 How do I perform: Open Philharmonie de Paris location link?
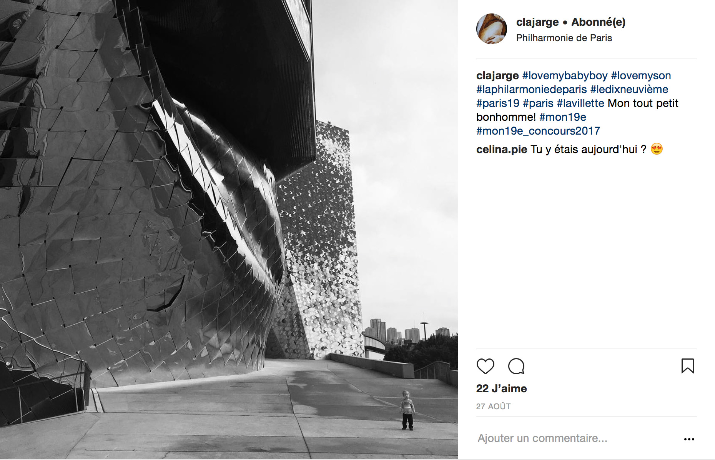564,38
